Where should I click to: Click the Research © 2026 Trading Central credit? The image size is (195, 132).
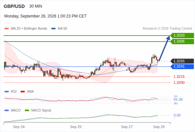(x=167, y=29)
